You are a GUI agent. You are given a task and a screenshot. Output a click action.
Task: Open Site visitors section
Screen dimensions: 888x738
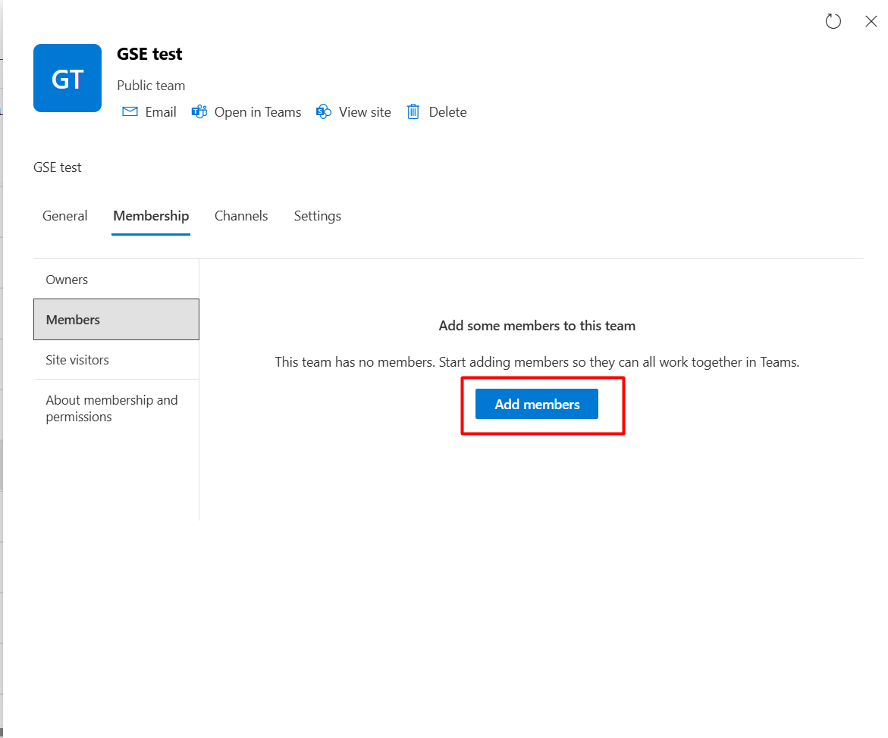click(x=77, y=360)
